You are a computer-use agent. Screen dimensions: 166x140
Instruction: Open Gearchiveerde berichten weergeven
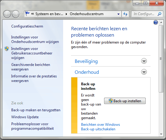tap(31, 67)
